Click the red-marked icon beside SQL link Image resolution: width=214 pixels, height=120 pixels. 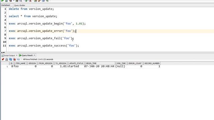(14, 59)
